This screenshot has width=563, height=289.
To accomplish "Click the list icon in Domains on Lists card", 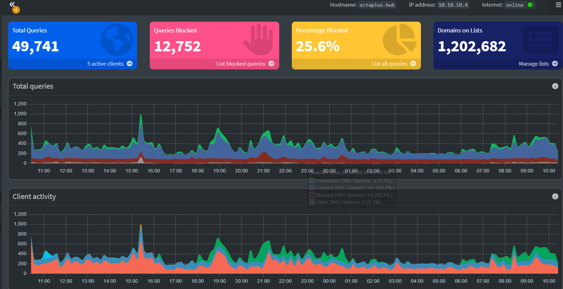I will pyautogui.click(x=540, y=40).
